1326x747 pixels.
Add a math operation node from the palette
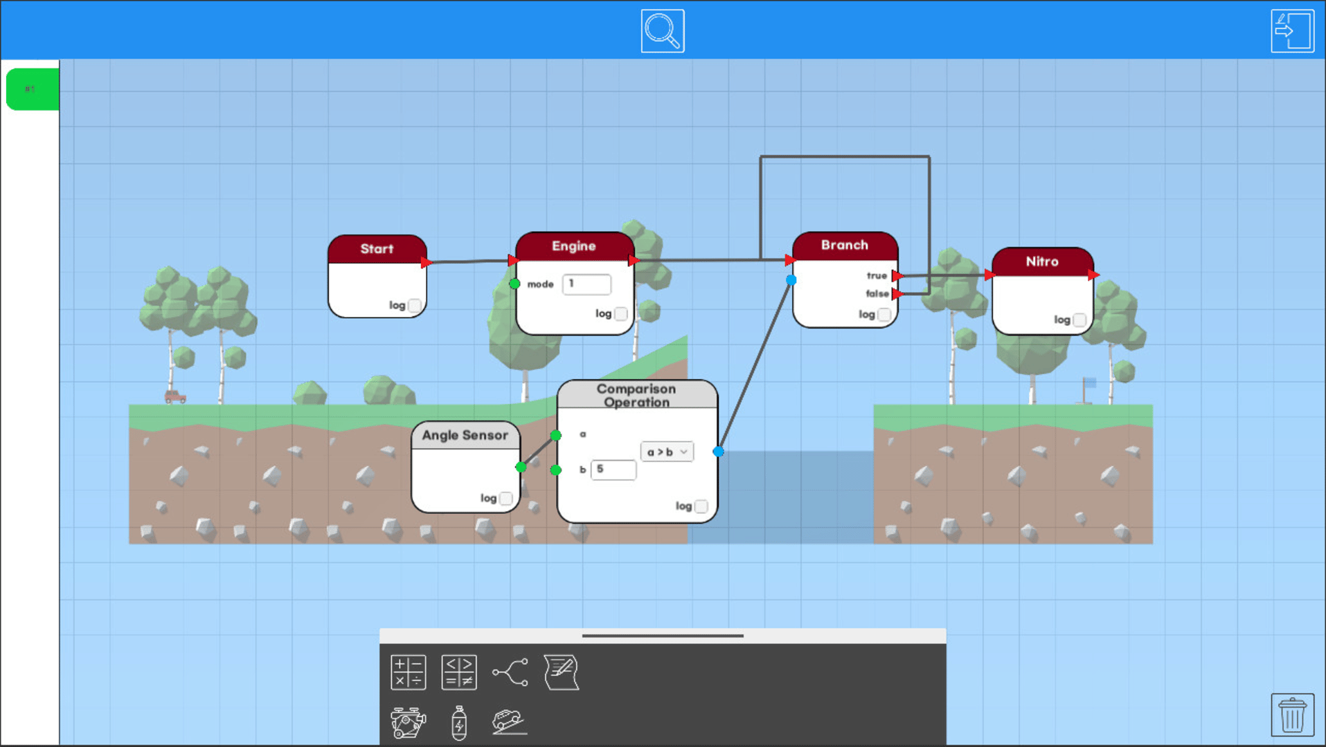408,672
